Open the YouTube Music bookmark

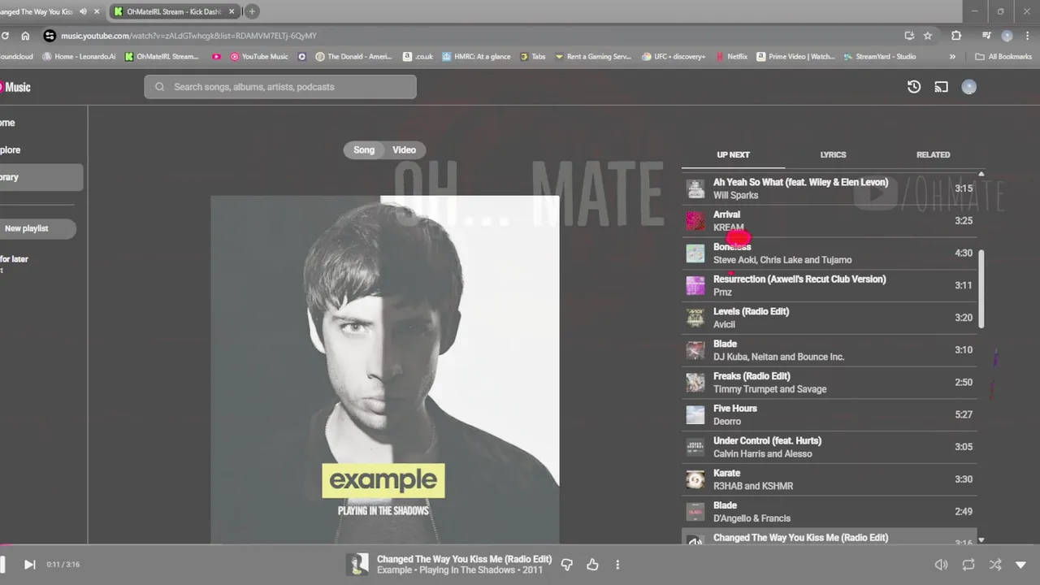click(x=259, y=57)
